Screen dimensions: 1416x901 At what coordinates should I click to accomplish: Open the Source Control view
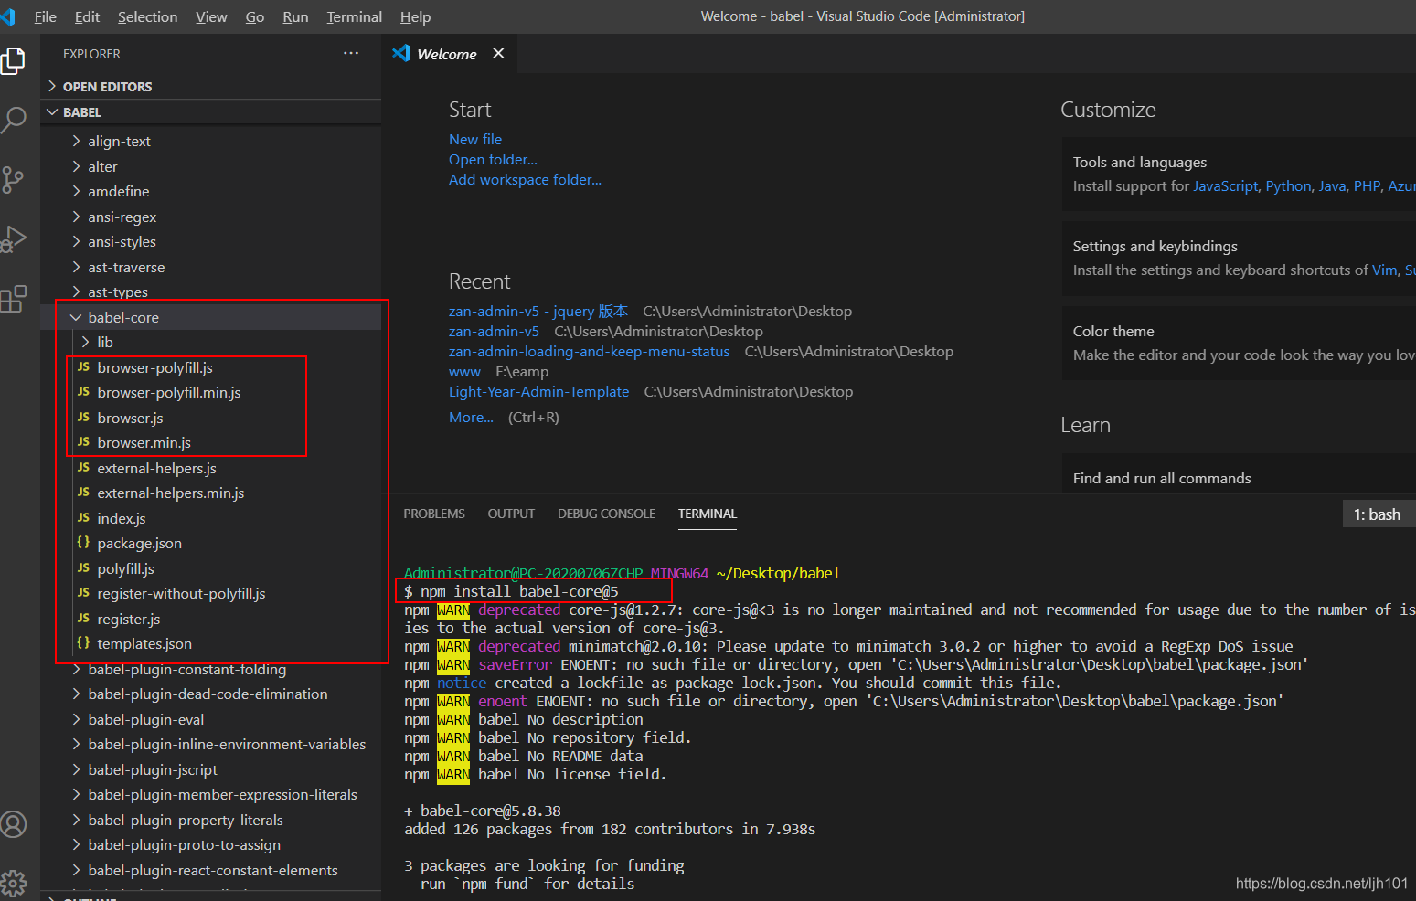pyautogui.click(x=13, y=179)
